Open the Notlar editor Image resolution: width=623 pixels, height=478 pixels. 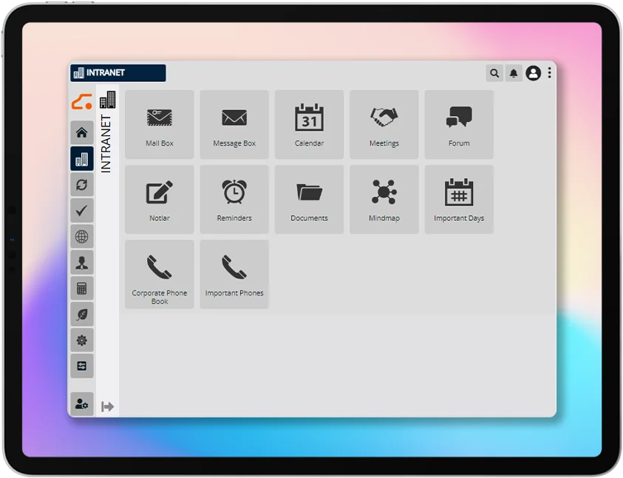[159, 198]
